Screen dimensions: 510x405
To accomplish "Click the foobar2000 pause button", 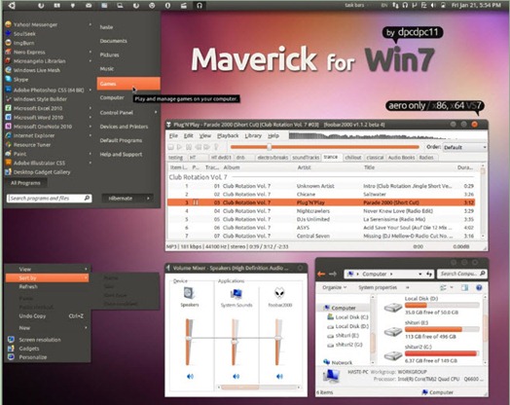I will [189, 147].
